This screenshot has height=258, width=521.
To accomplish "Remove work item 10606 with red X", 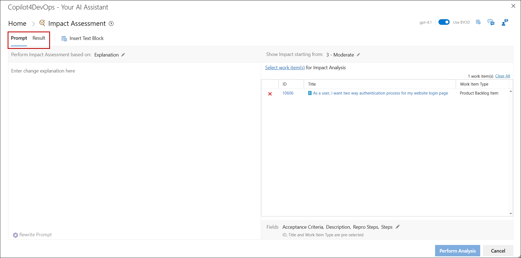I will (x=270, y=94).
